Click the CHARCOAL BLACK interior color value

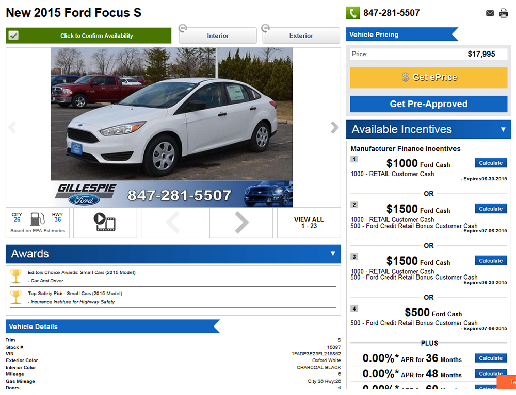pos(319,367)
